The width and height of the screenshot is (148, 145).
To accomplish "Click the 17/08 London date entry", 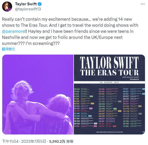I will (132, 126).
